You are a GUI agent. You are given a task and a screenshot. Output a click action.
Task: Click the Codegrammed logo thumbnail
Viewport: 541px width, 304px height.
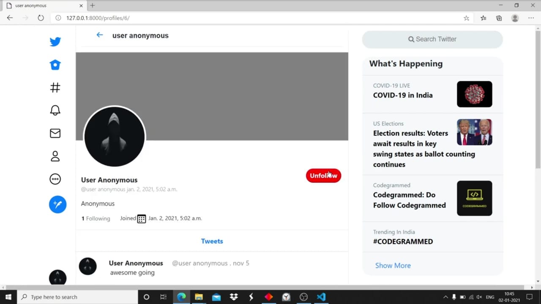click(474, 198)
